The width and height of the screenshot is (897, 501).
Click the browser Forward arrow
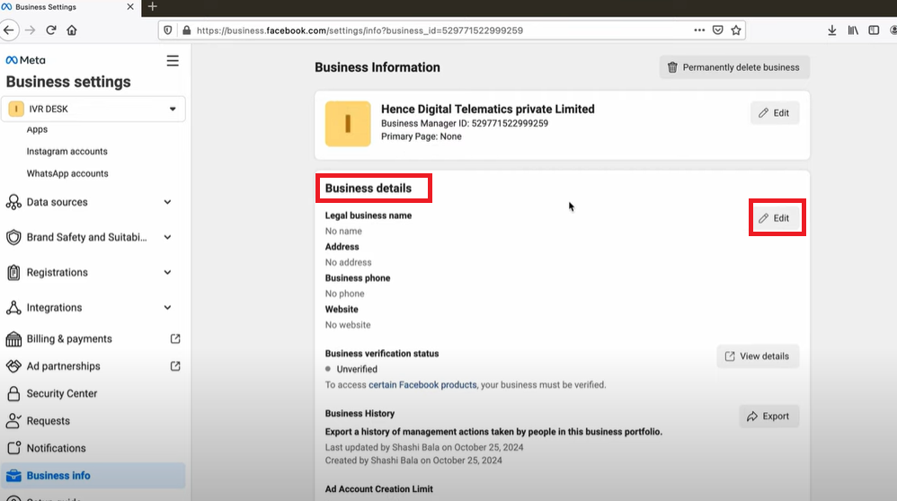click(x=31, y=31)
